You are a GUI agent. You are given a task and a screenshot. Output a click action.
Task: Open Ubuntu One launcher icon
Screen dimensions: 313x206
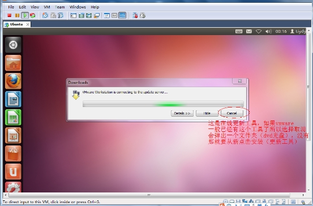point(13,171)
